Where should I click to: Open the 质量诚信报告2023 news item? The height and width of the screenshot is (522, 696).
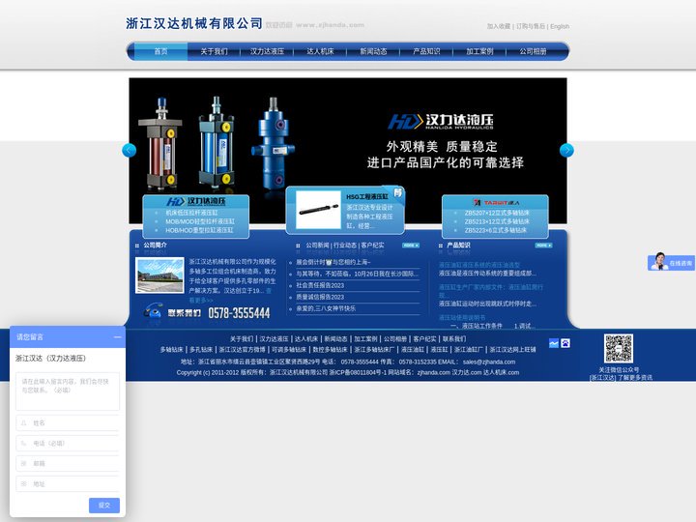click(320, 297)
